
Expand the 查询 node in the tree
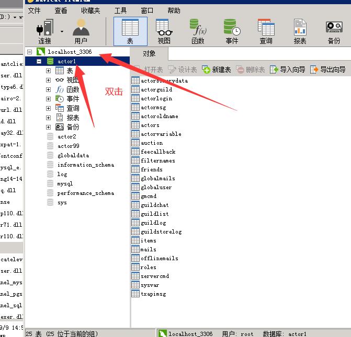click(49, 108)
